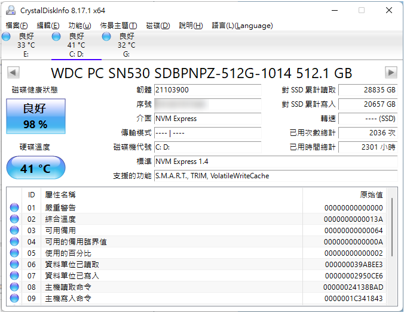The image size is (404, 313).
Task: Switch to C: D: drive tab 41 °C
Action: [76, 45]
